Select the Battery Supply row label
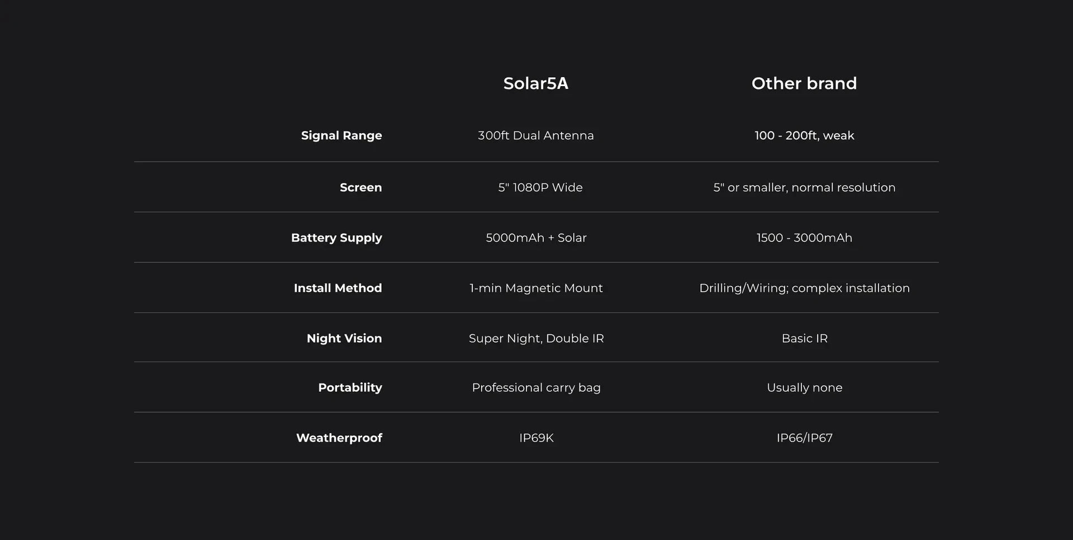This screenshot has width=1073, height=540. pos(336,238)
